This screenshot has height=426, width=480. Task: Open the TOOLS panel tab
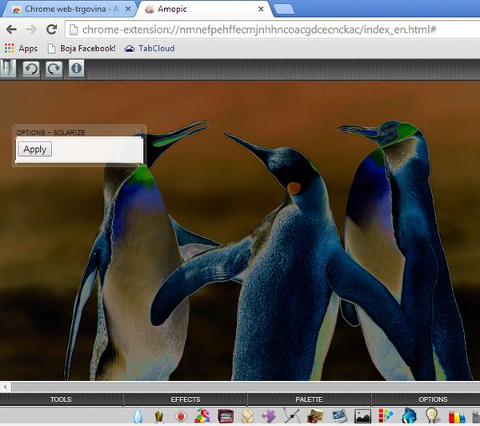(61, 399)
